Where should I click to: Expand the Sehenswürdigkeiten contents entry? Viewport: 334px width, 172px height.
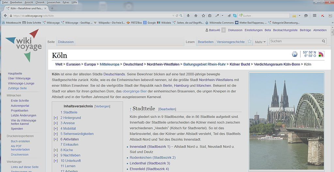coord(56,134)
